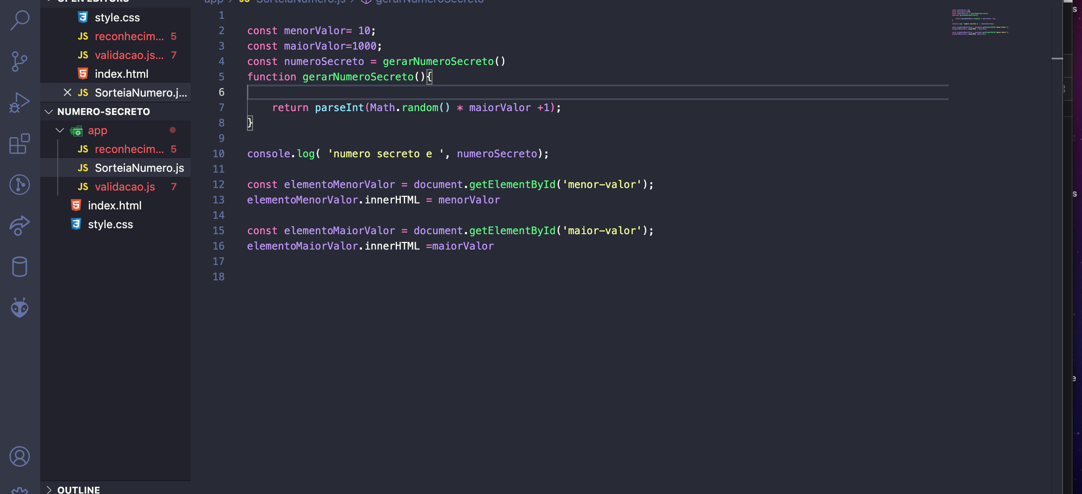Click the HTML5 icon beside index.html in explorer tree
Image resolution: width=1082 pixels, height=494 pixels.
tap(76, 205)
